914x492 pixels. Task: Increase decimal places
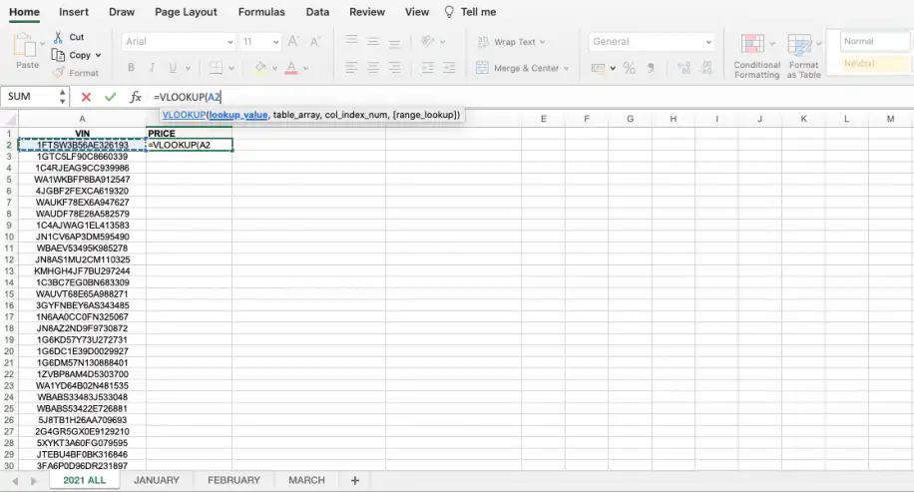(x=684, y=68)
